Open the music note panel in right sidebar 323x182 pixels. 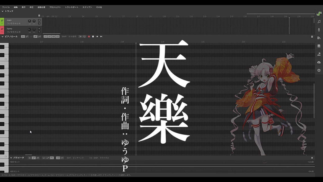pos(319,22)
